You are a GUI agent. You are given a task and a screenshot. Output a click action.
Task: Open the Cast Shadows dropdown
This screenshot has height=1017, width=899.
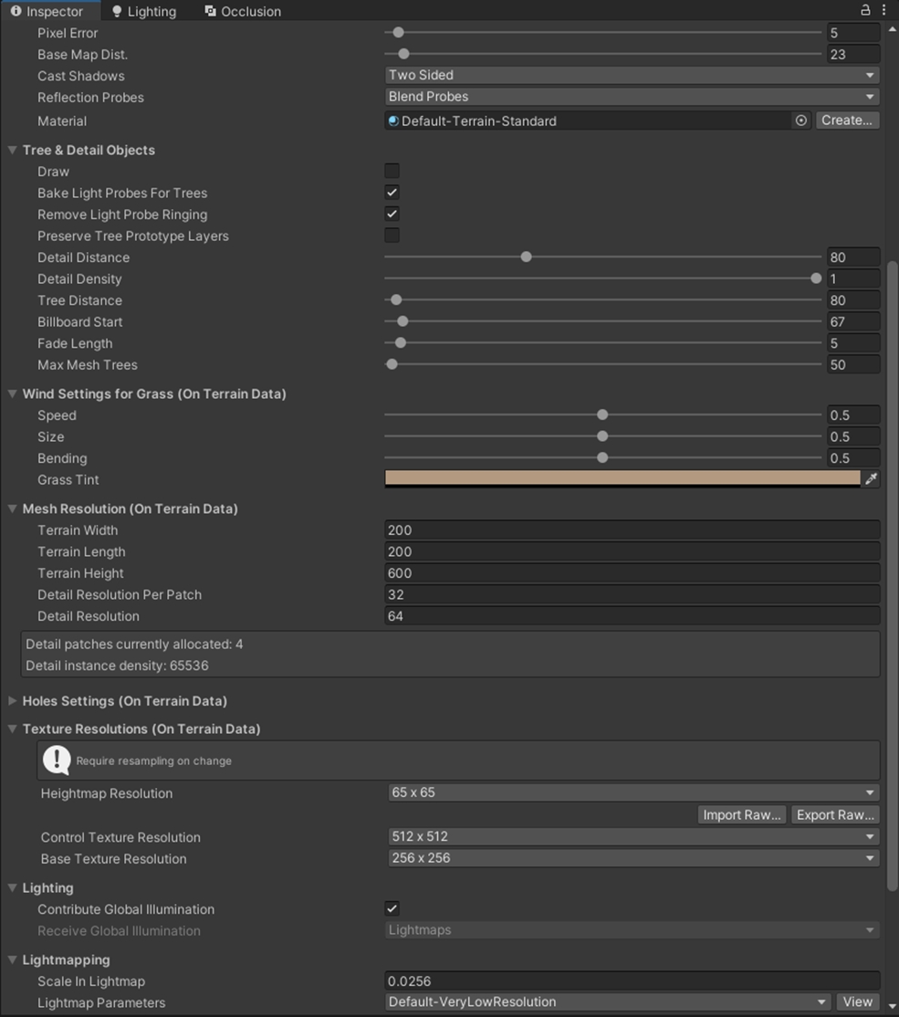click(x=632, y=75)
